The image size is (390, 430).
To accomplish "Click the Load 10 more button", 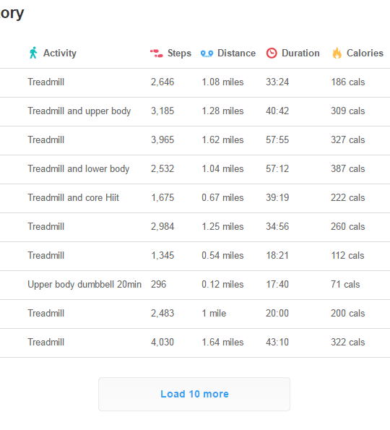I will click(194, 394).
